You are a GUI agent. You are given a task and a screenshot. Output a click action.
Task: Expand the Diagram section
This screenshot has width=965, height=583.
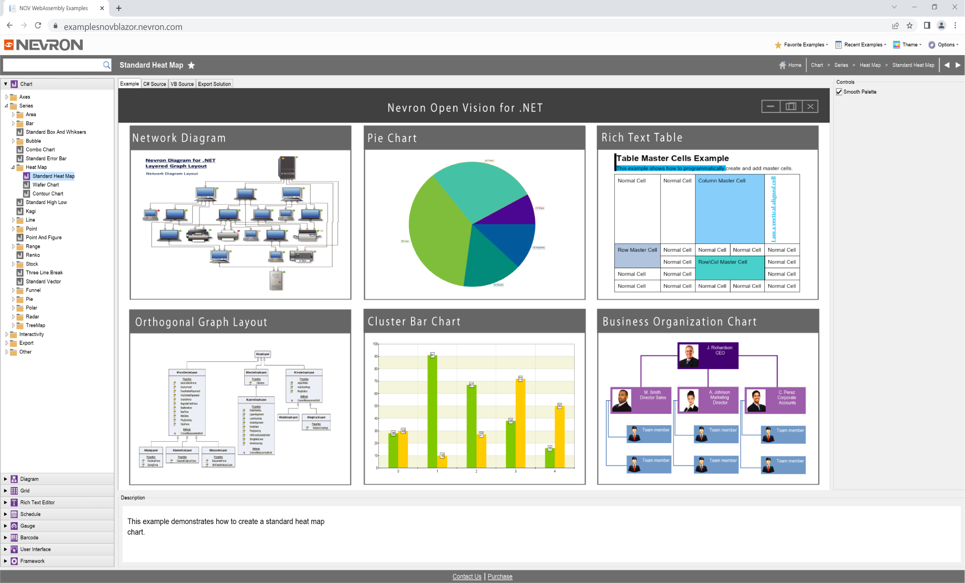[6, 479]
